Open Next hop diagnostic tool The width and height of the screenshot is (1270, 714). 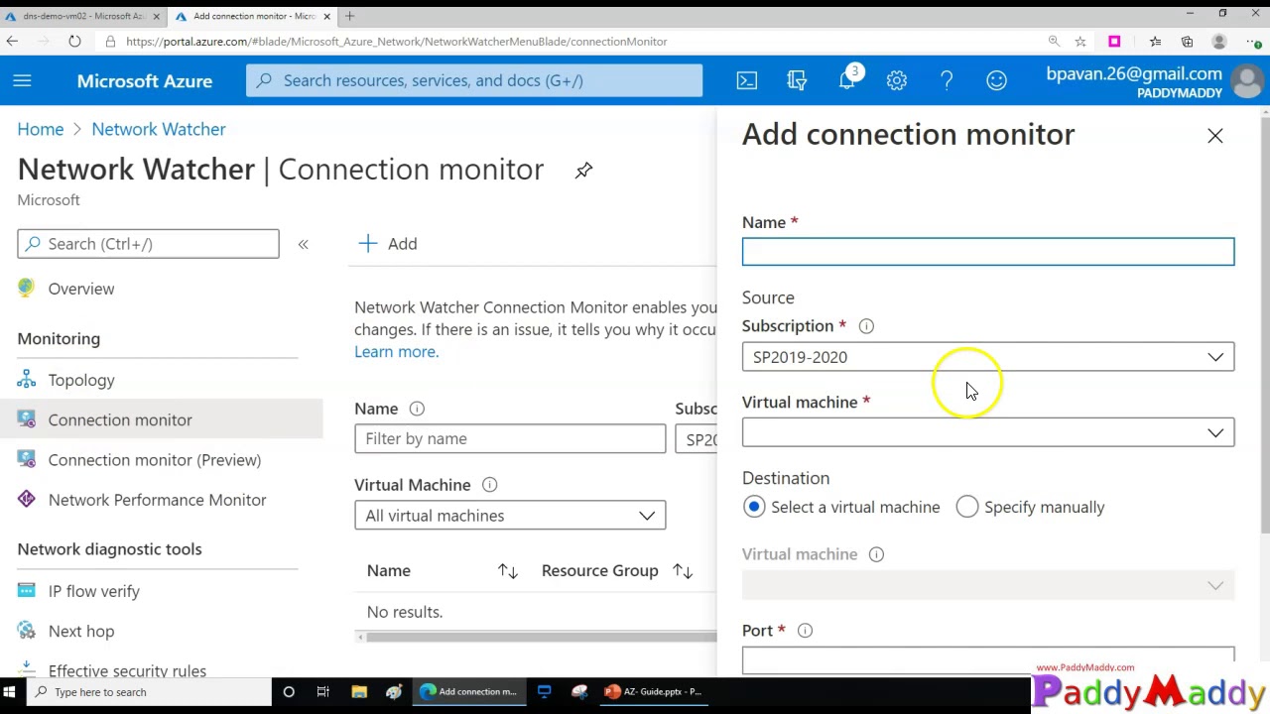click(81, 631)
